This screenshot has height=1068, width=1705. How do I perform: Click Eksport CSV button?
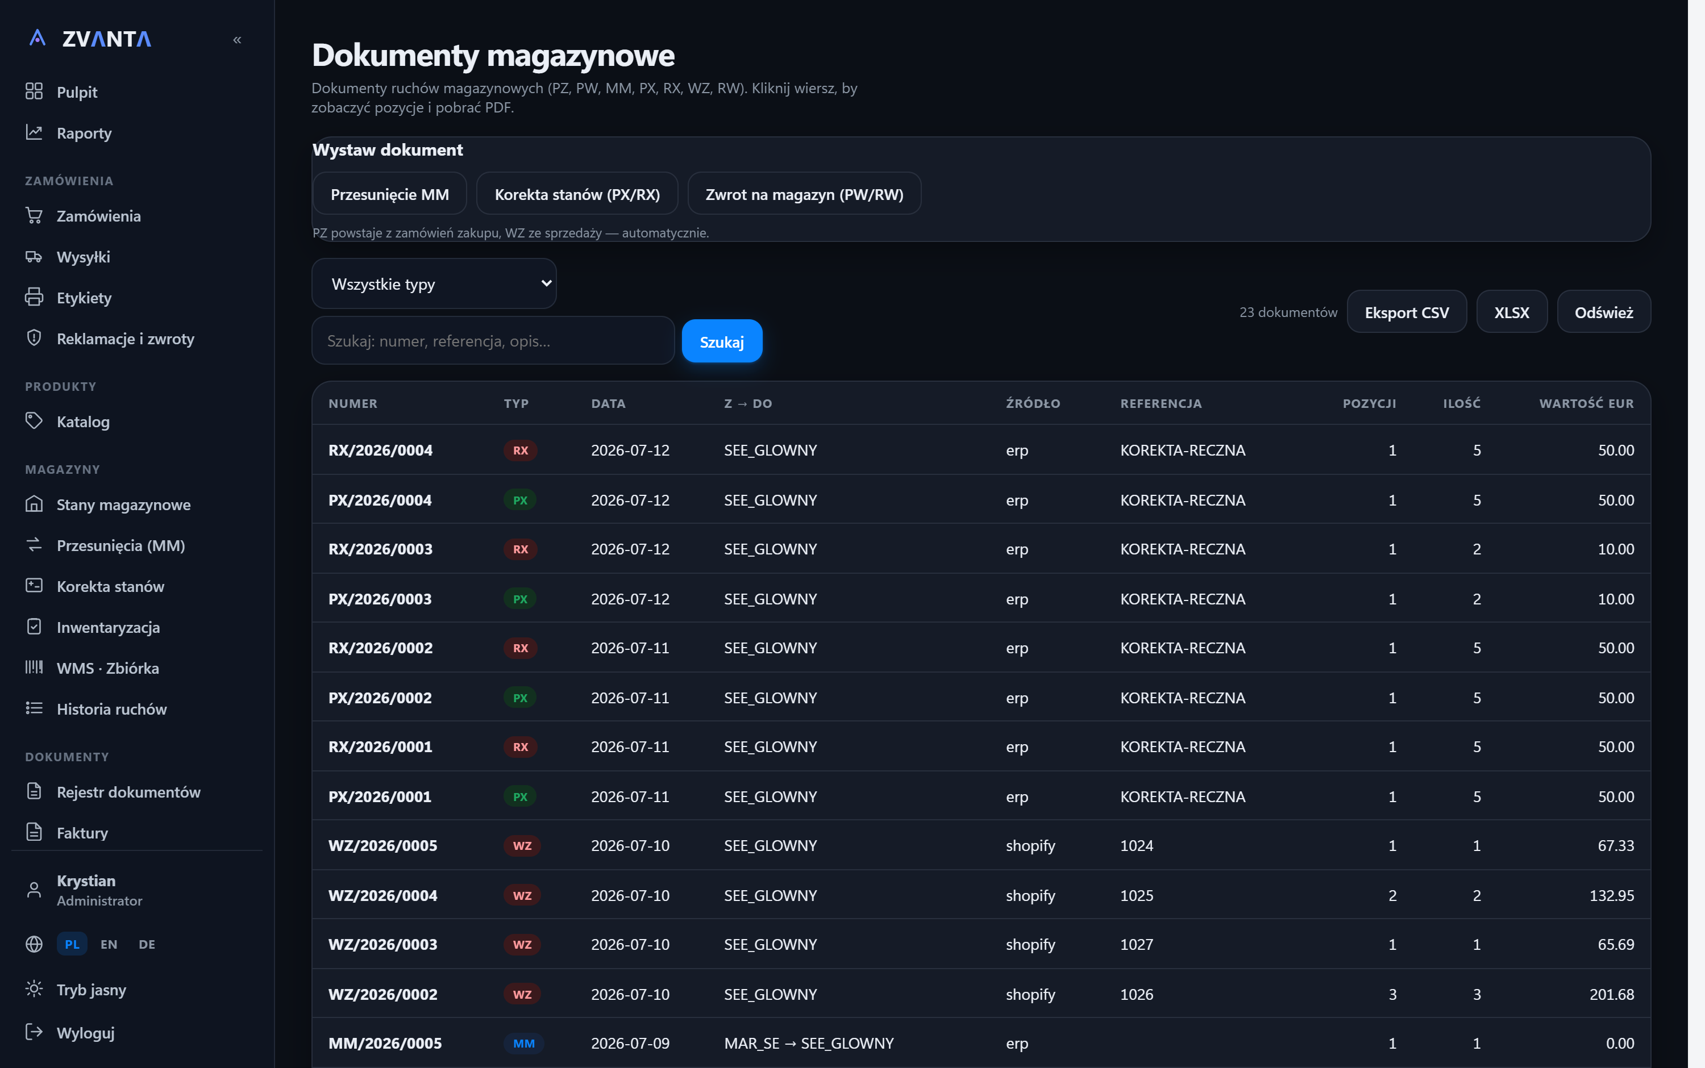tap(1406, 311)
